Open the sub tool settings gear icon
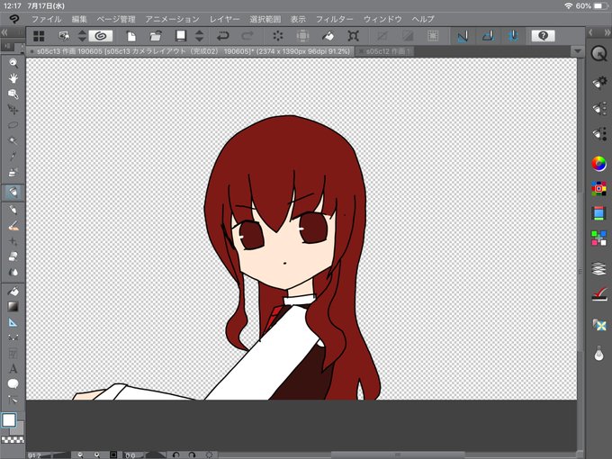 pyautogui.click(x=599, y=83)
